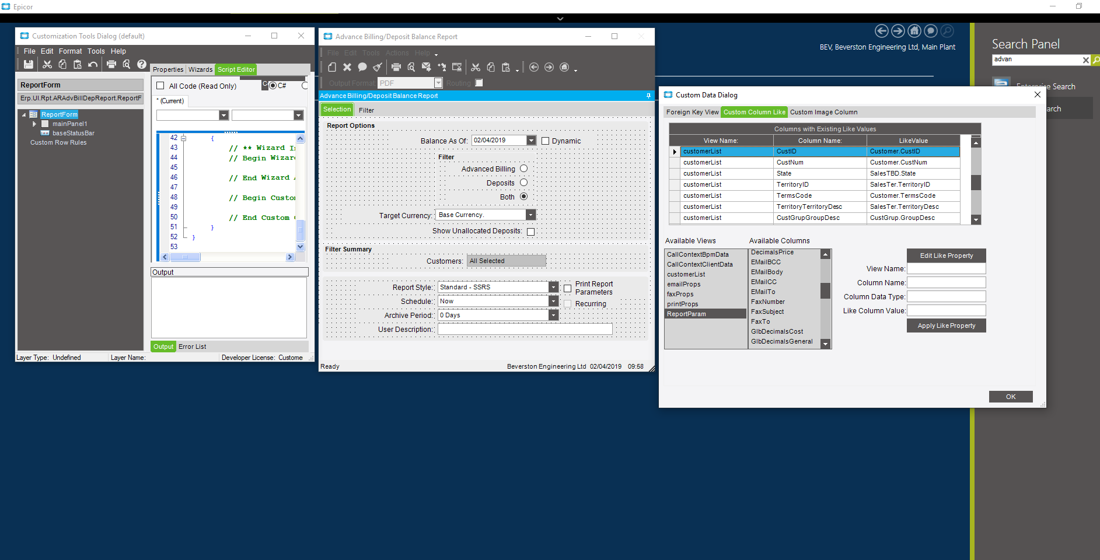1100x560 pixels.
Task: Enable All Code (Read Only) checkbox
Action: (160, 86)
